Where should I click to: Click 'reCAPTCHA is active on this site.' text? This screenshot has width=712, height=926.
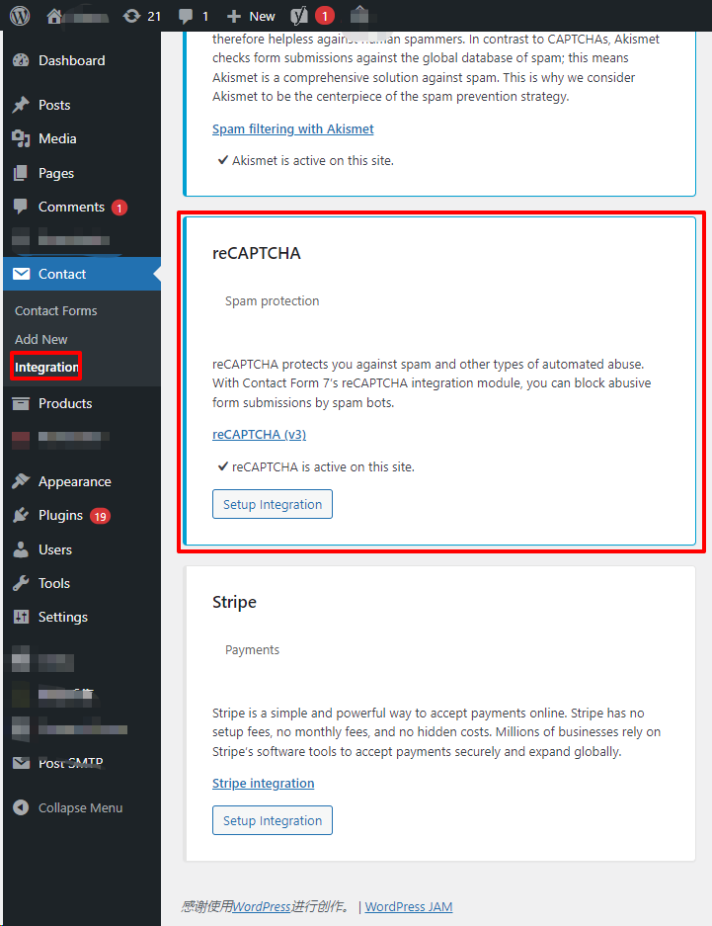tap(323, 466)
